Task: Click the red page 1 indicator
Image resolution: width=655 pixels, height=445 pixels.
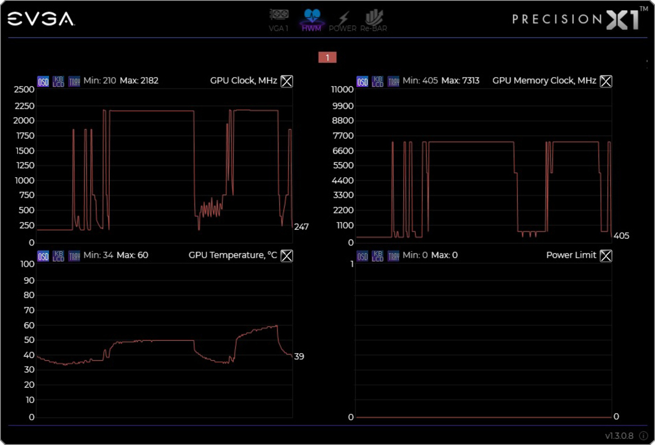Action: point(327,57)
